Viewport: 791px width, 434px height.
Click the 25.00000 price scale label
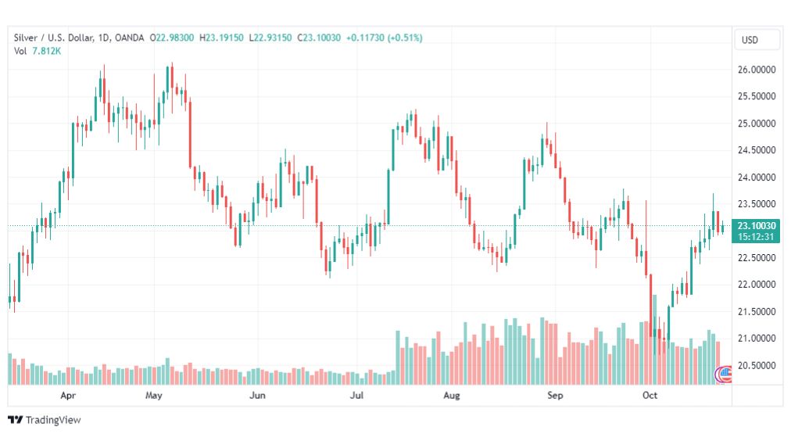(757, 124)
